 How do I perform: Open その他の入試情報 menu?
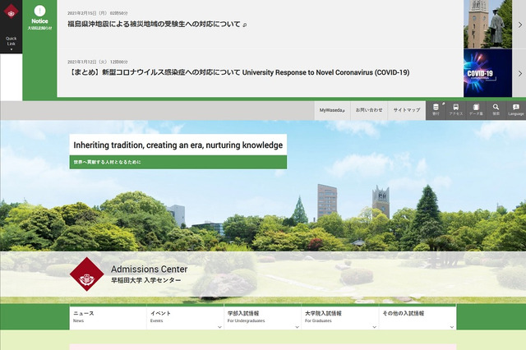418,317
